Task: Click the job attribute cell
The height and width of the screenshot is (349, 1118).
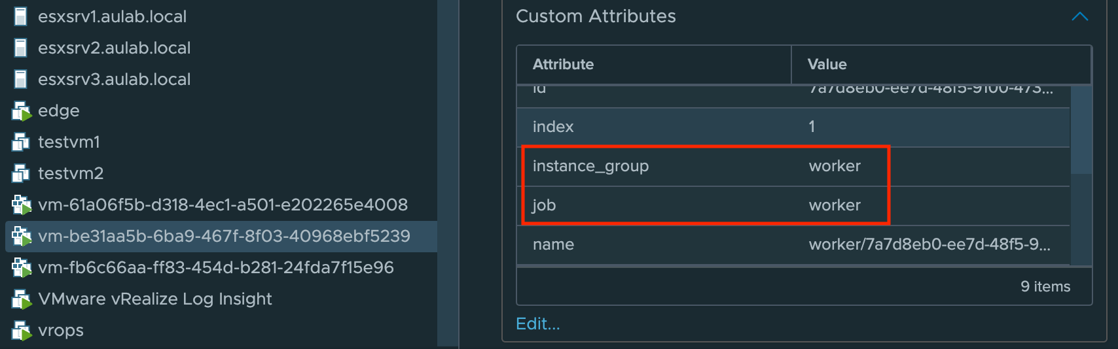Action: 544,205
